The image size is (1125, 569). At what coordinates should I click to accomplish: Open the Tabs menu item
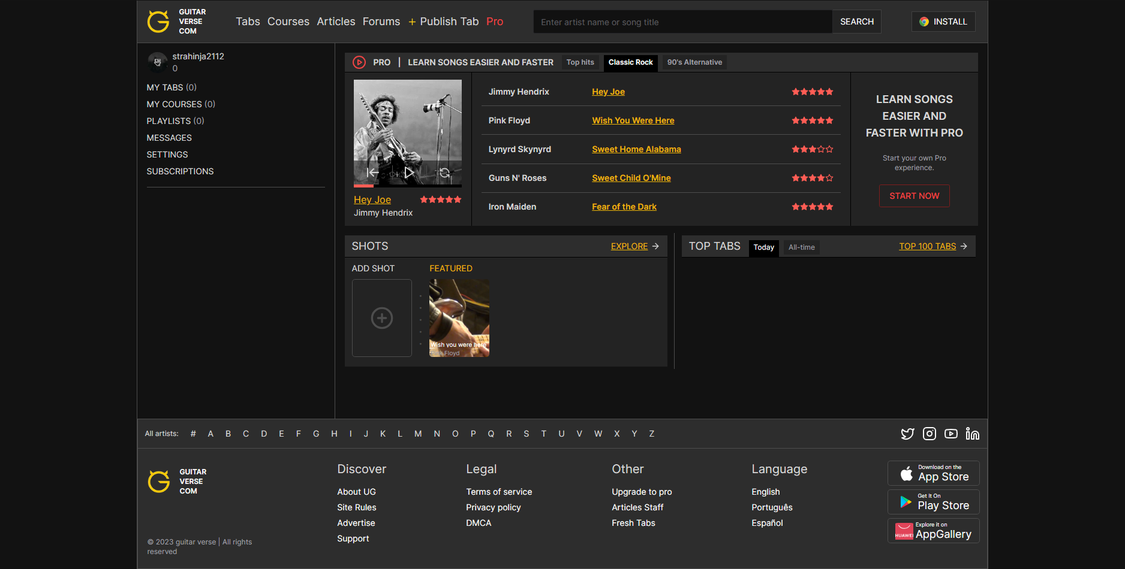248,22
